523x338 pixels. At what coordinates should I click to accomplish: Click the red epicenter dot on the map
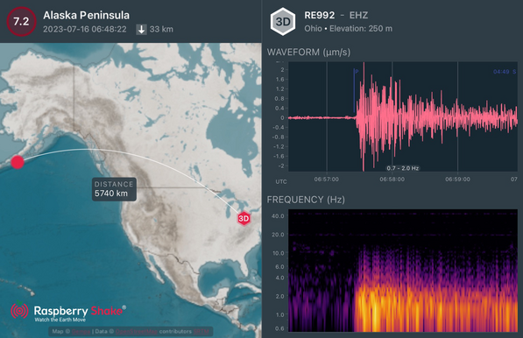click(x=18, y=162)
